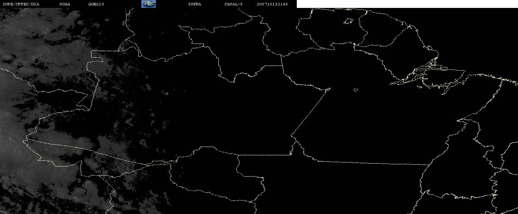The width and height of the screenshot is (518, 214).
Task: Click the CANAL-5 channel label
Action: (234, 4)
